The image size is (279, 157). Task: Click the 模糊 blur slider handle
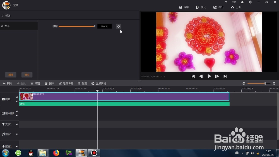click(x=95, y=26)
